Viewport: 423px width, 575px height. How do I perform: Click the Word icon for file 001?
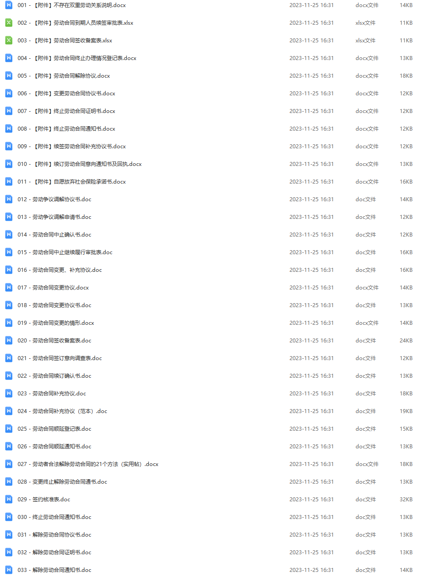9,5
